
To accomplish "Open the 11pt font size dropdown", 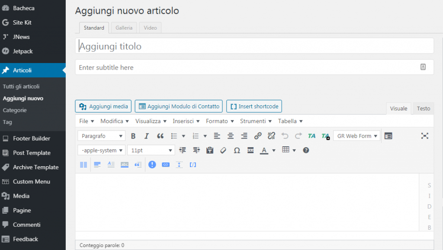I will (151, 150).
